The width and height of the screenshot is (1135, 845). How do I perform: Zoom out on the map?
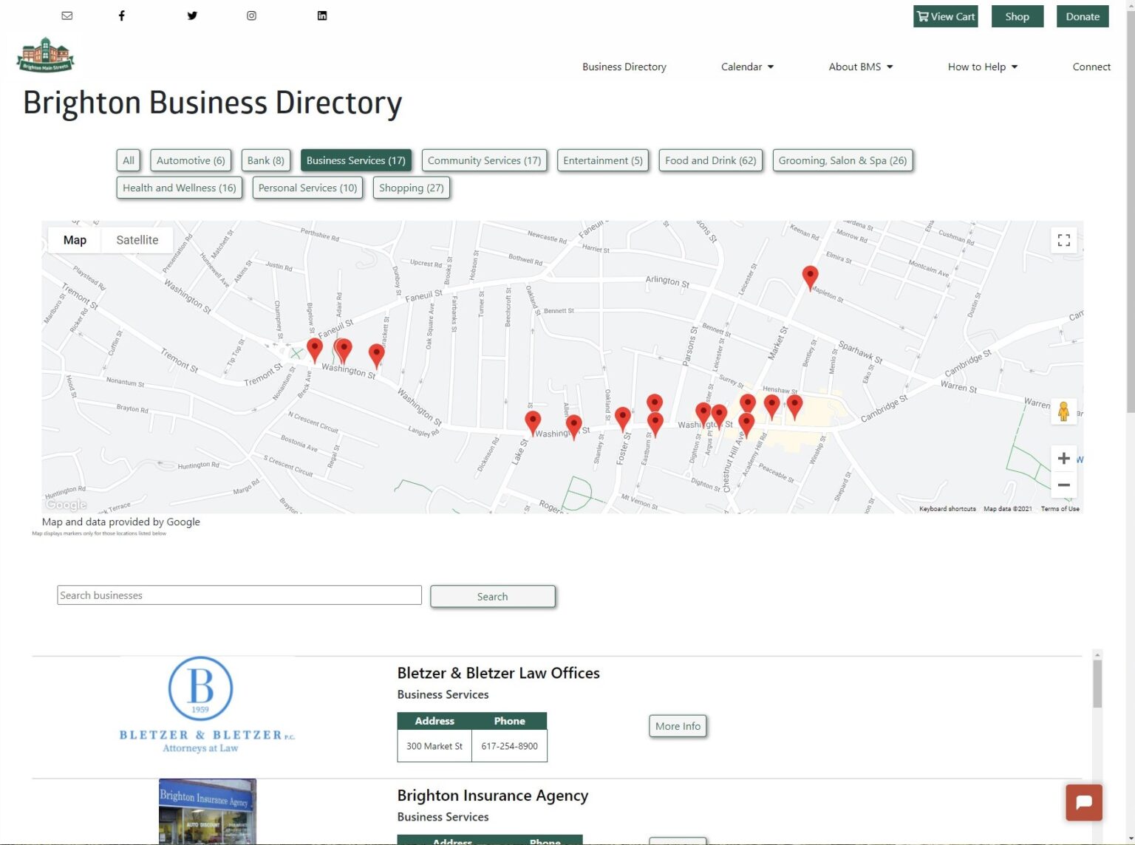point(1063,485)
